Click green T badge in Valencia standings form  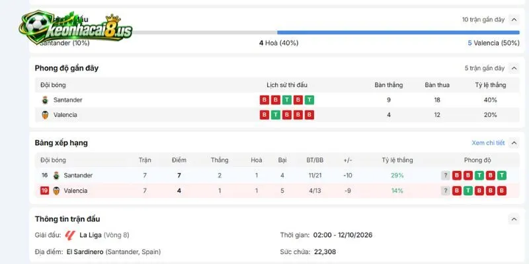468,191
